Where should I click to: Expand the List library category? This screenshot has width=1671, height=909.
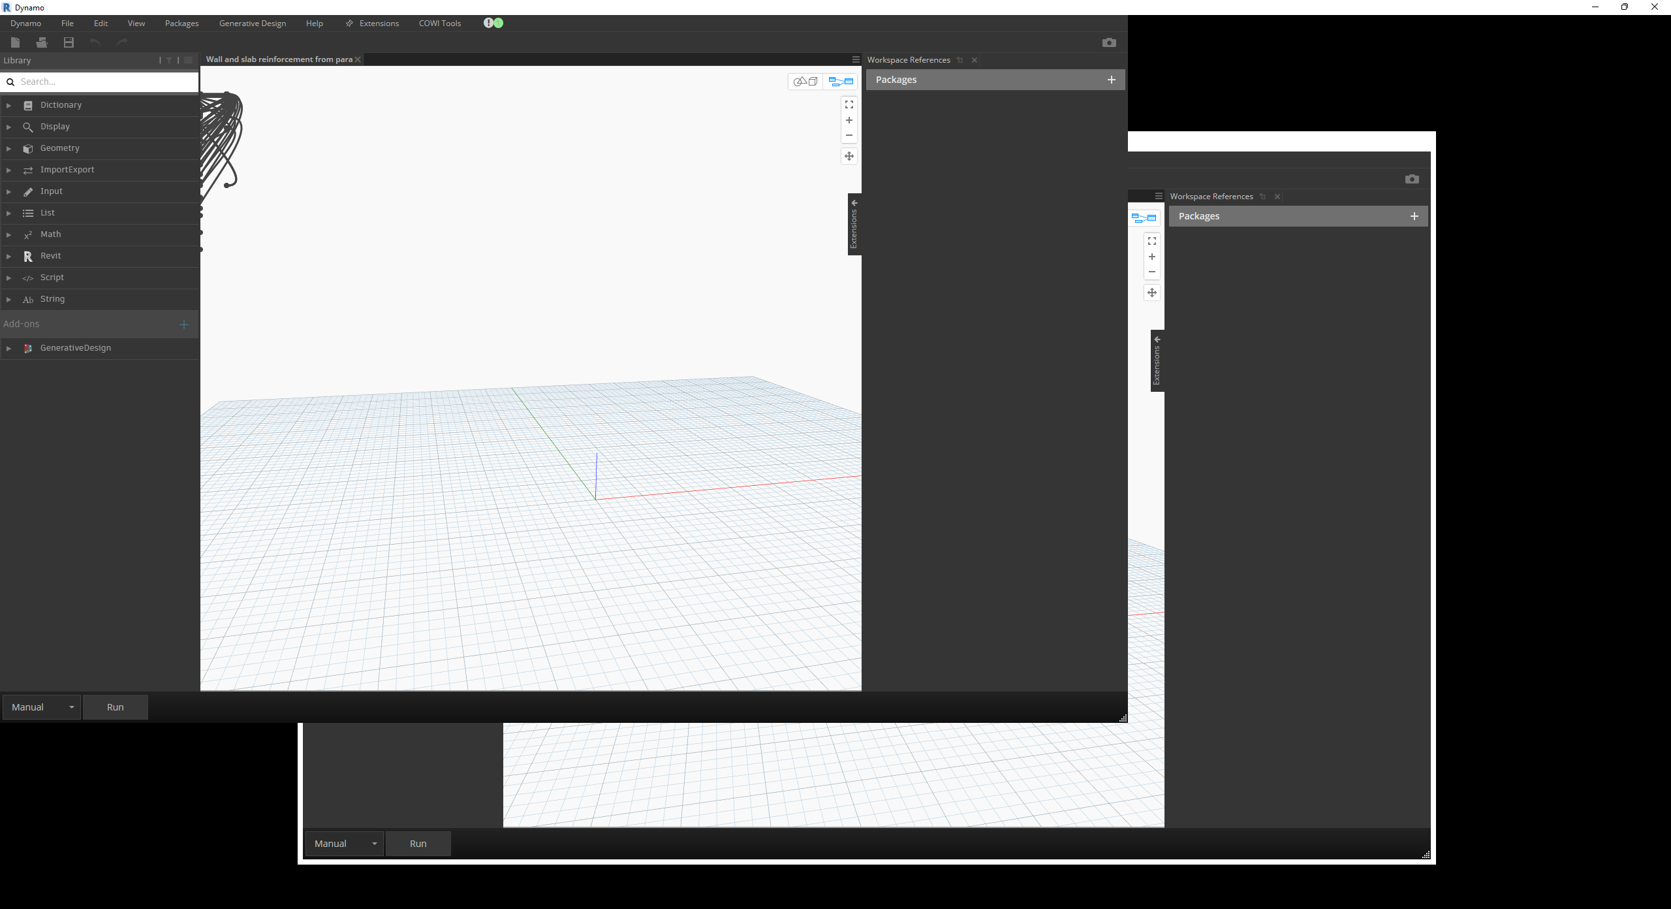tap(8, 213)
